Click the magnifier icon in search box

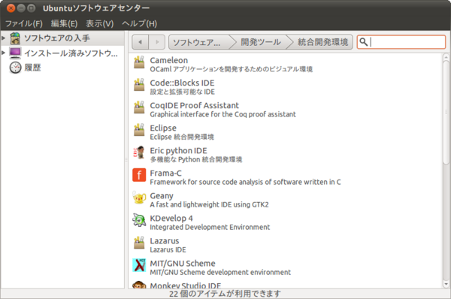pyautogui.click(x=364, y=42)
